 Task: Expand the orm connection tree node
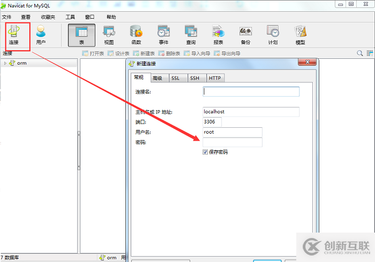click(x=5, y=63)
